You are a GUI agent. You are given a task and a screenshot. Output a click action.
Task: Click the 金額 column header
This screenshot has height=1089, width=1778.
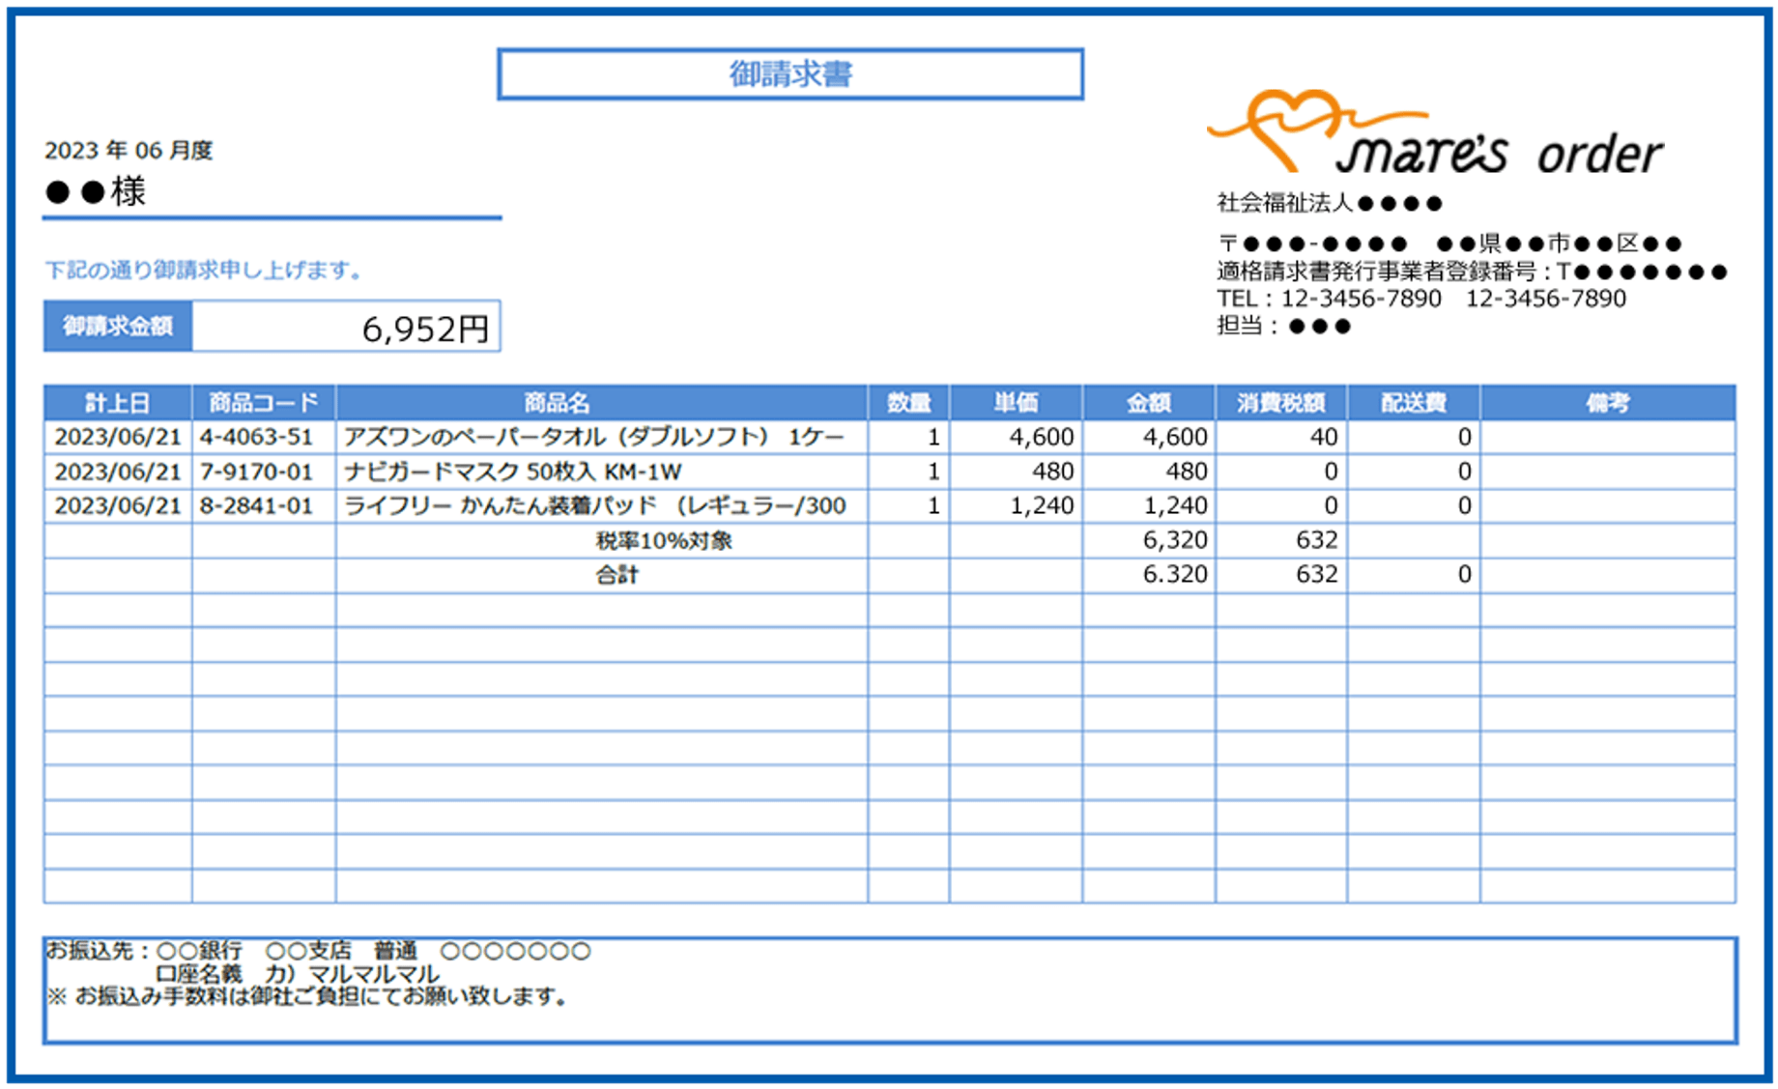1149,403
